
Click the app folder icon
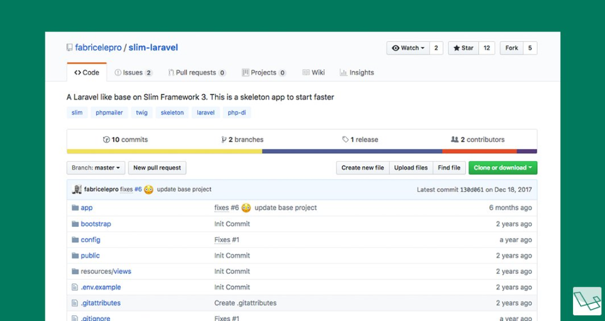click(x=75, y=208)
